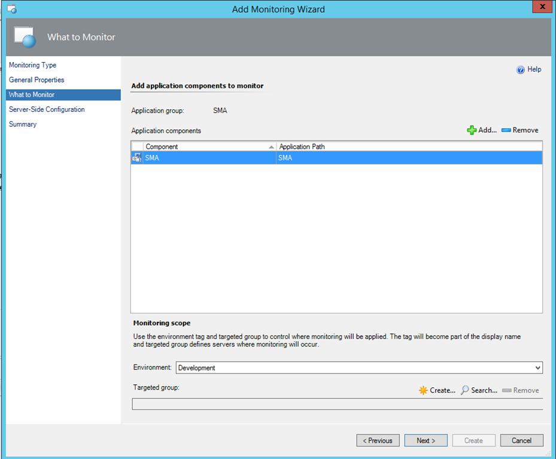Click the Next button

(426, 440)
